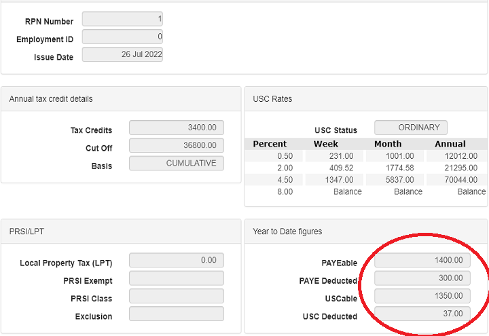Click the Year to Date figures heading

click(x=287, y=231)
